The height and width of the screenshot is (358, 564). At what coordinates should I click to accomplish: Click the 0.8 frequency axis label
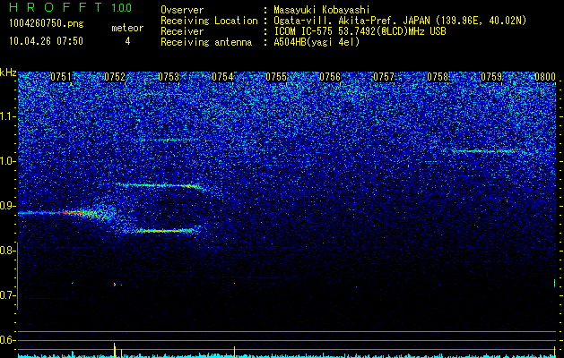pyautogui.click(x=7, y=251)
